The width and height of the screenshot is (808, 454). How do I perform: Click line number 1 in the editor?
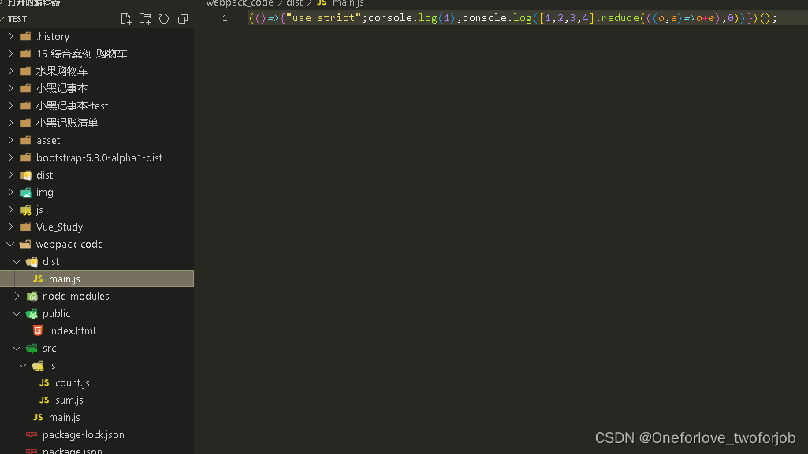click(x=224, y=17)
